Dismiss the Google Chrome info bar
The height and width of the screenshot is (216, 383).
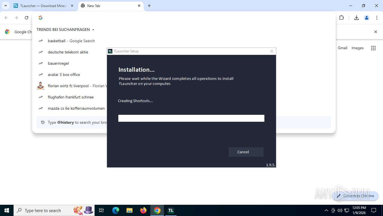[x=375, y=32]
